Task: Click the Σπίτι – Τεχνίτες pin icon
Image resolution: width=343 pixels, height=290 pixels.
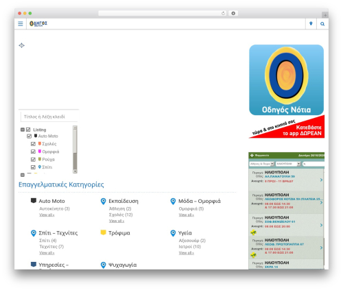Action: point(34,233)
